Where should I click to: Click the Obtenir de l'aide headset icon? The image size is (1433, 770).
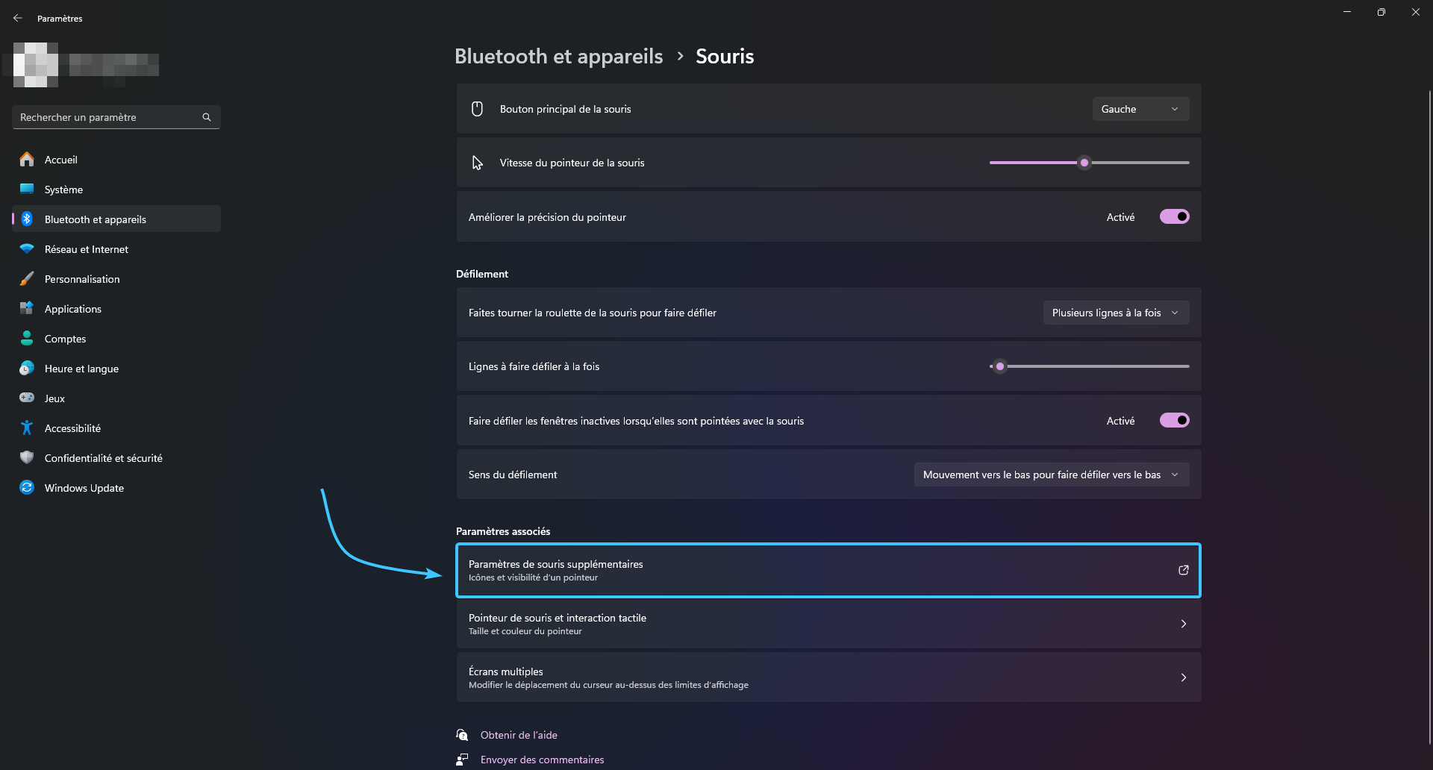[462, 735]
